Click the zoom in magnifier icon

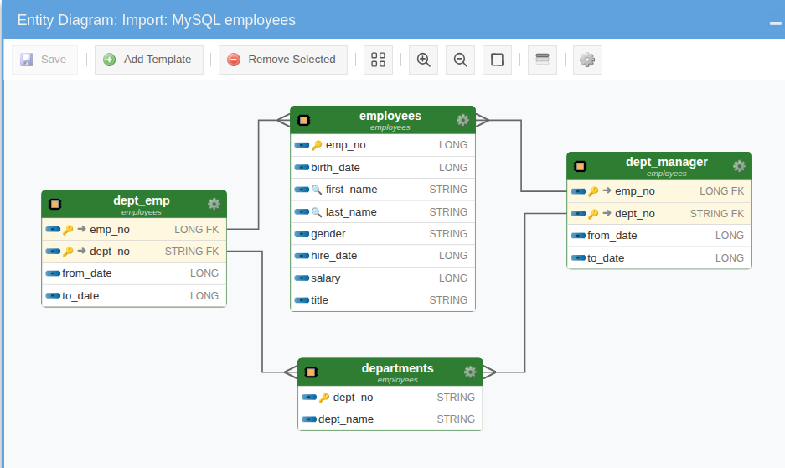(424, 60)
